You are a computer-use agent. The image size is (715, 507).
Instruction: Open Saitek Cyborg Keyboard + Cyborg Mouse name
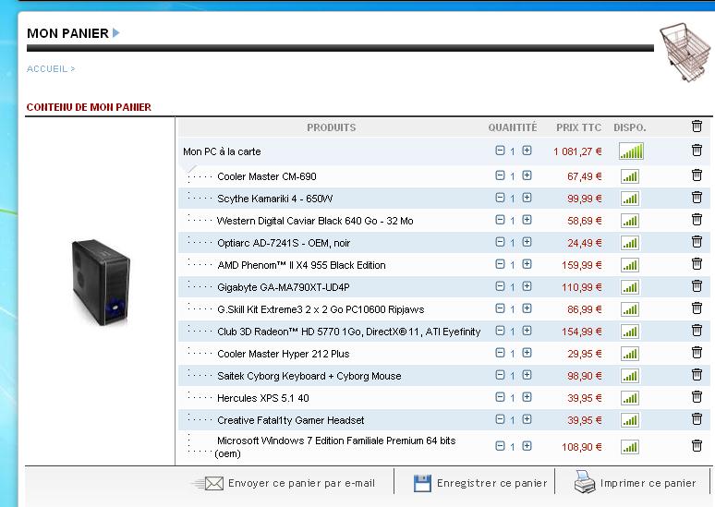pos(309,376)
